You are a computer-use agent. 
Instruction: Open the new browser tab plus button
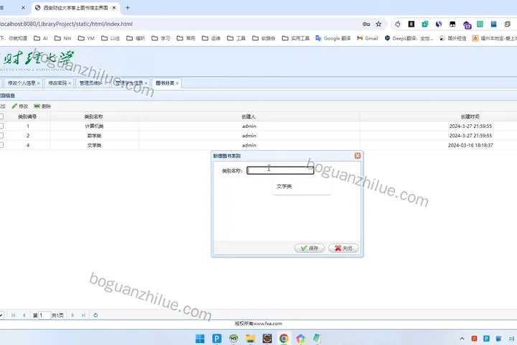tap(128, 8)
